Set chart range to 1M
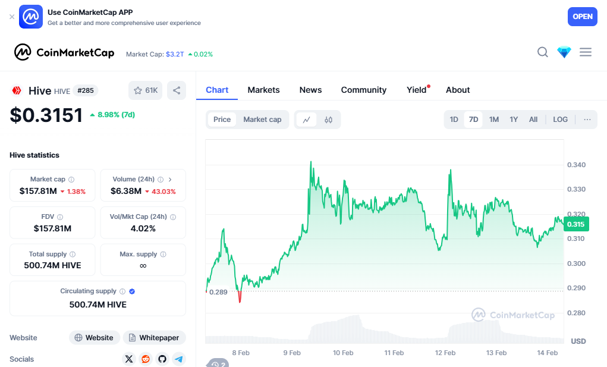607x367 pixels. click(x=494, y=120)
